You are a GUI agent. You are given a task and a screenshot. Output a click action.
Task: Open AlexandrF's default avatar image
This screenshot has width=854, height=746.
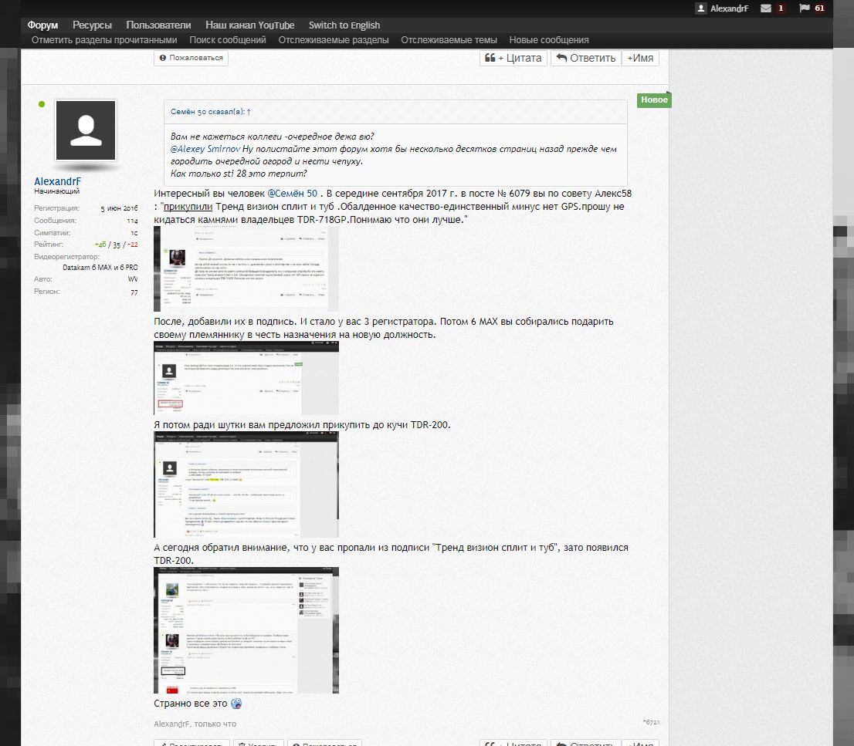click(86, 130)
